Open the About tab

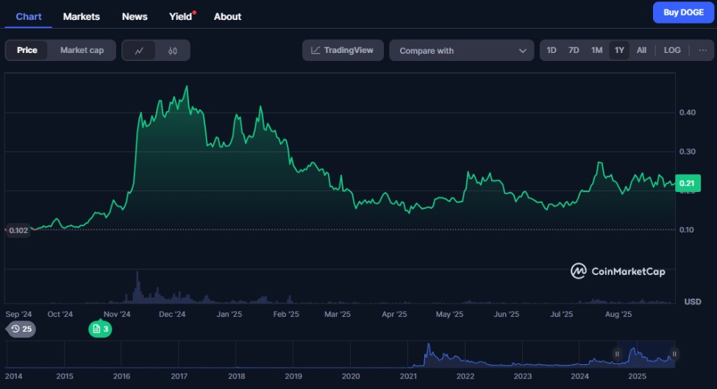coord(227,16)
